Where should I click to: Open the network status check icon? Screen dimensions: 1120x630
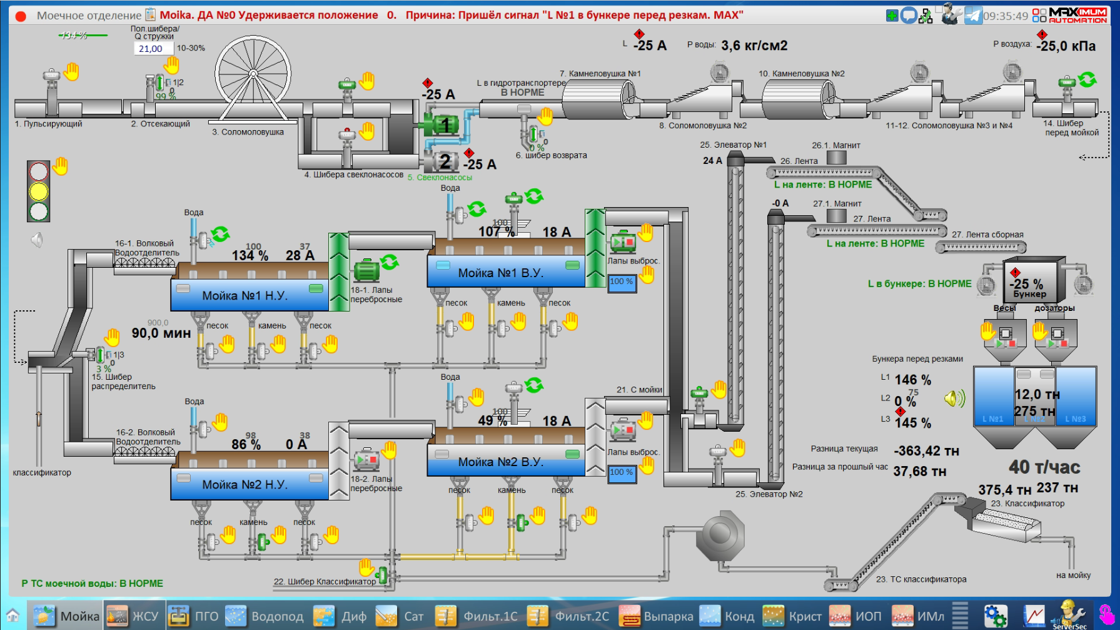click(x=926, y=16)
